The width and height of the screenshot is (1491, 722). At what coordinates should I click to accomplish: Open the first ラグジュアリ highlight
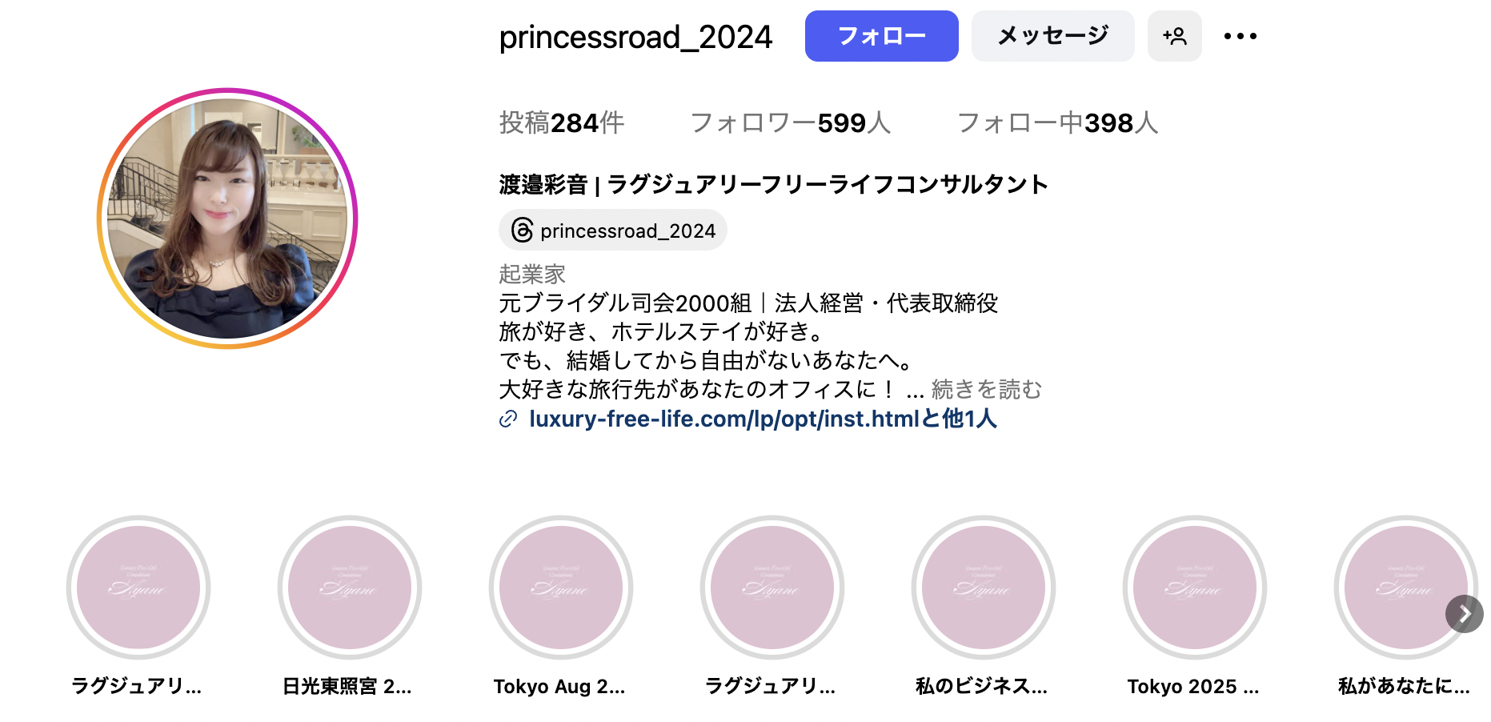click(138, 588)
